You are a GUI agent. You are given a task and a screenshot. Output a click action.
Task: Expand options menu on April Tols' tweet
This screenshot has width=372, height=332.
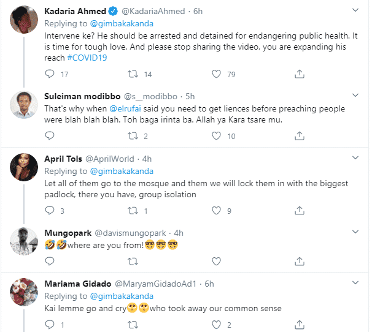pyautogui.click(x=355, y=157)
